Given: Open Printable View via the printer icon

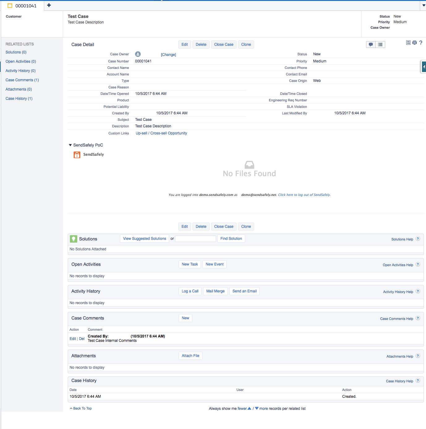Looking at the screenshot, I should 414,43.
